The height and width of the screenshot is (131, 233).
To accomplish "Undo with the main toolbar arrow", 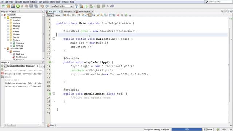I will click(x=42, y=6).
